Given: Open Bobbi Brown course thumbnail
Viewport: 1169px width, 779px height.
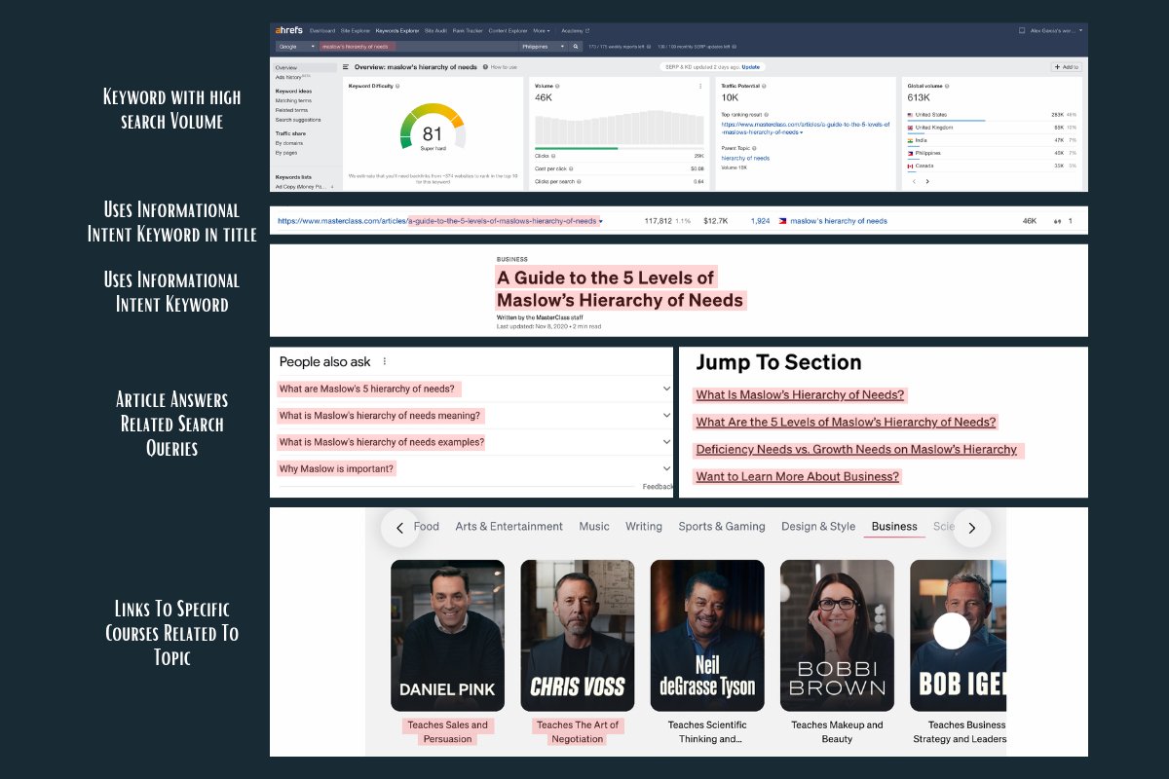Looking at the screenshot, I should (837, 635).
